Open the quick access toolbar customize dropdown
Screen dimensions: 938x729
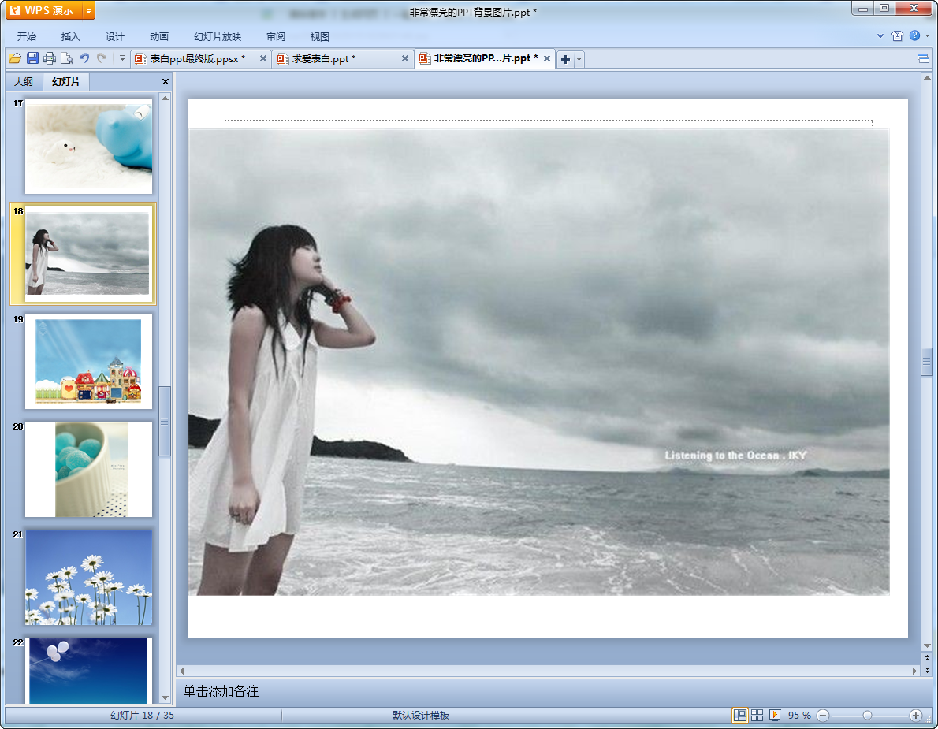pos(122,58)
